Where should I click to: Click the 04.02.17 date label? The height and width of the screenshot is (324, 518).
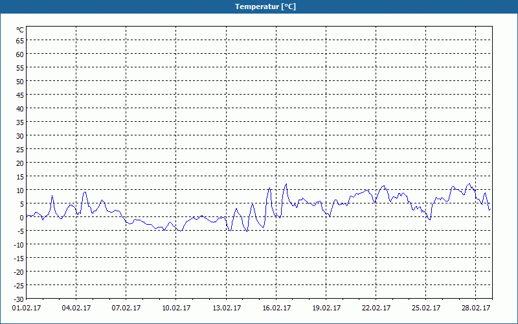[76, 308]
